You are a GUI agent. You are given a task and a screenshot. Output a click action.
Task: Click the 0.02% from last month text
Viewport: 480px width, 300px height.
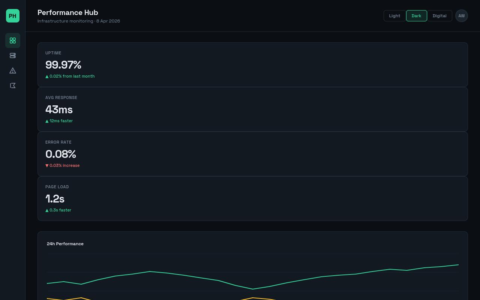pos(70,76)
